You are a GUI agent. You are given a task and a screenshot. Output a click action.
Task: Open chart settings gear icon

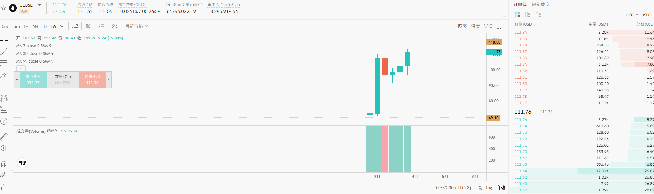click(x=114, y=26)
